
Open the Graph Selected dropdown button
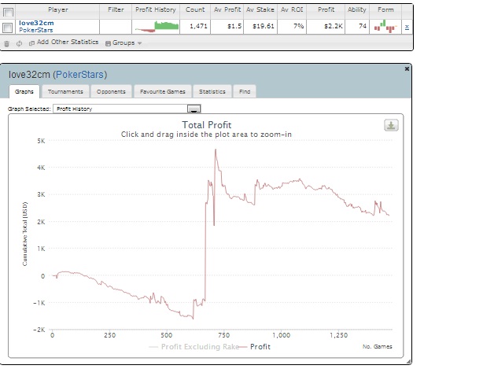tap(194, 109)
